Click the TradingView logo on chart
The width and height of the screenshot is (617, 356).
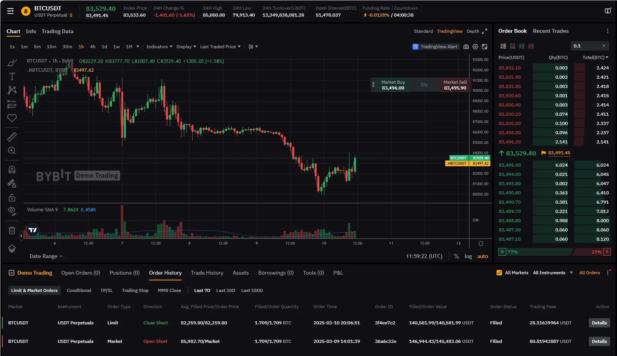pos(33,230)
